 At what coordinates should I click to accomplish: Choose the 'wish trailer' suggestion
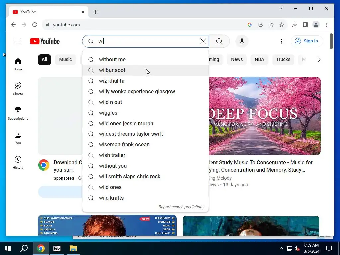(145, 155)
